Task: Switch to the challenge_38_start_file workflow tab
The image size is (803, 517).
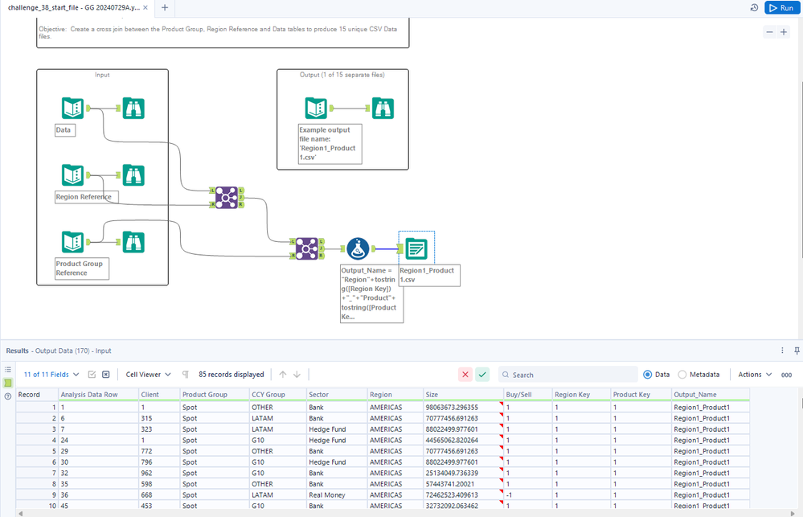Action: (x=74, y=7)
